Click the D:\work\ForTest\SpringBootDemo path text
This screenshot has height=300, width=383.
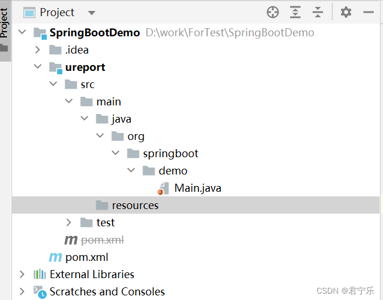[x=230, y=33]
